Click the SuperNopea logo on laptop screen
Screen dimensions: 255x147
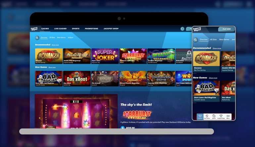tap(34, 29)
